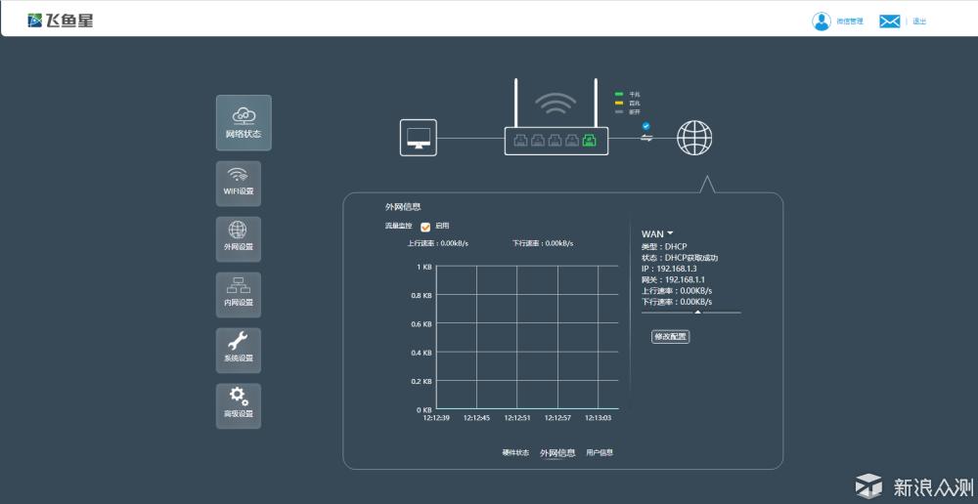Switch to the 硬件状态 tab
978x504 pixels.
click(515, 453)
